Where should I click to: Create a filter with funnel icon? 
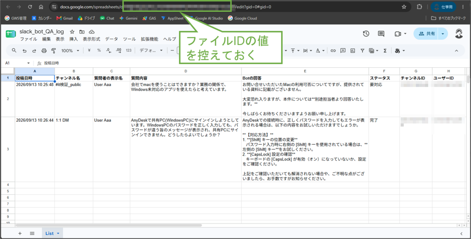point(362,50)
